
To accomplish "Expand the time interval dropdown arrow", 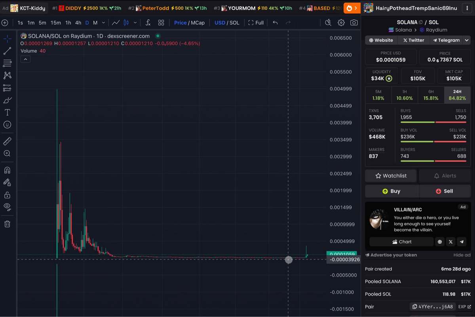I will pos(103,23).
